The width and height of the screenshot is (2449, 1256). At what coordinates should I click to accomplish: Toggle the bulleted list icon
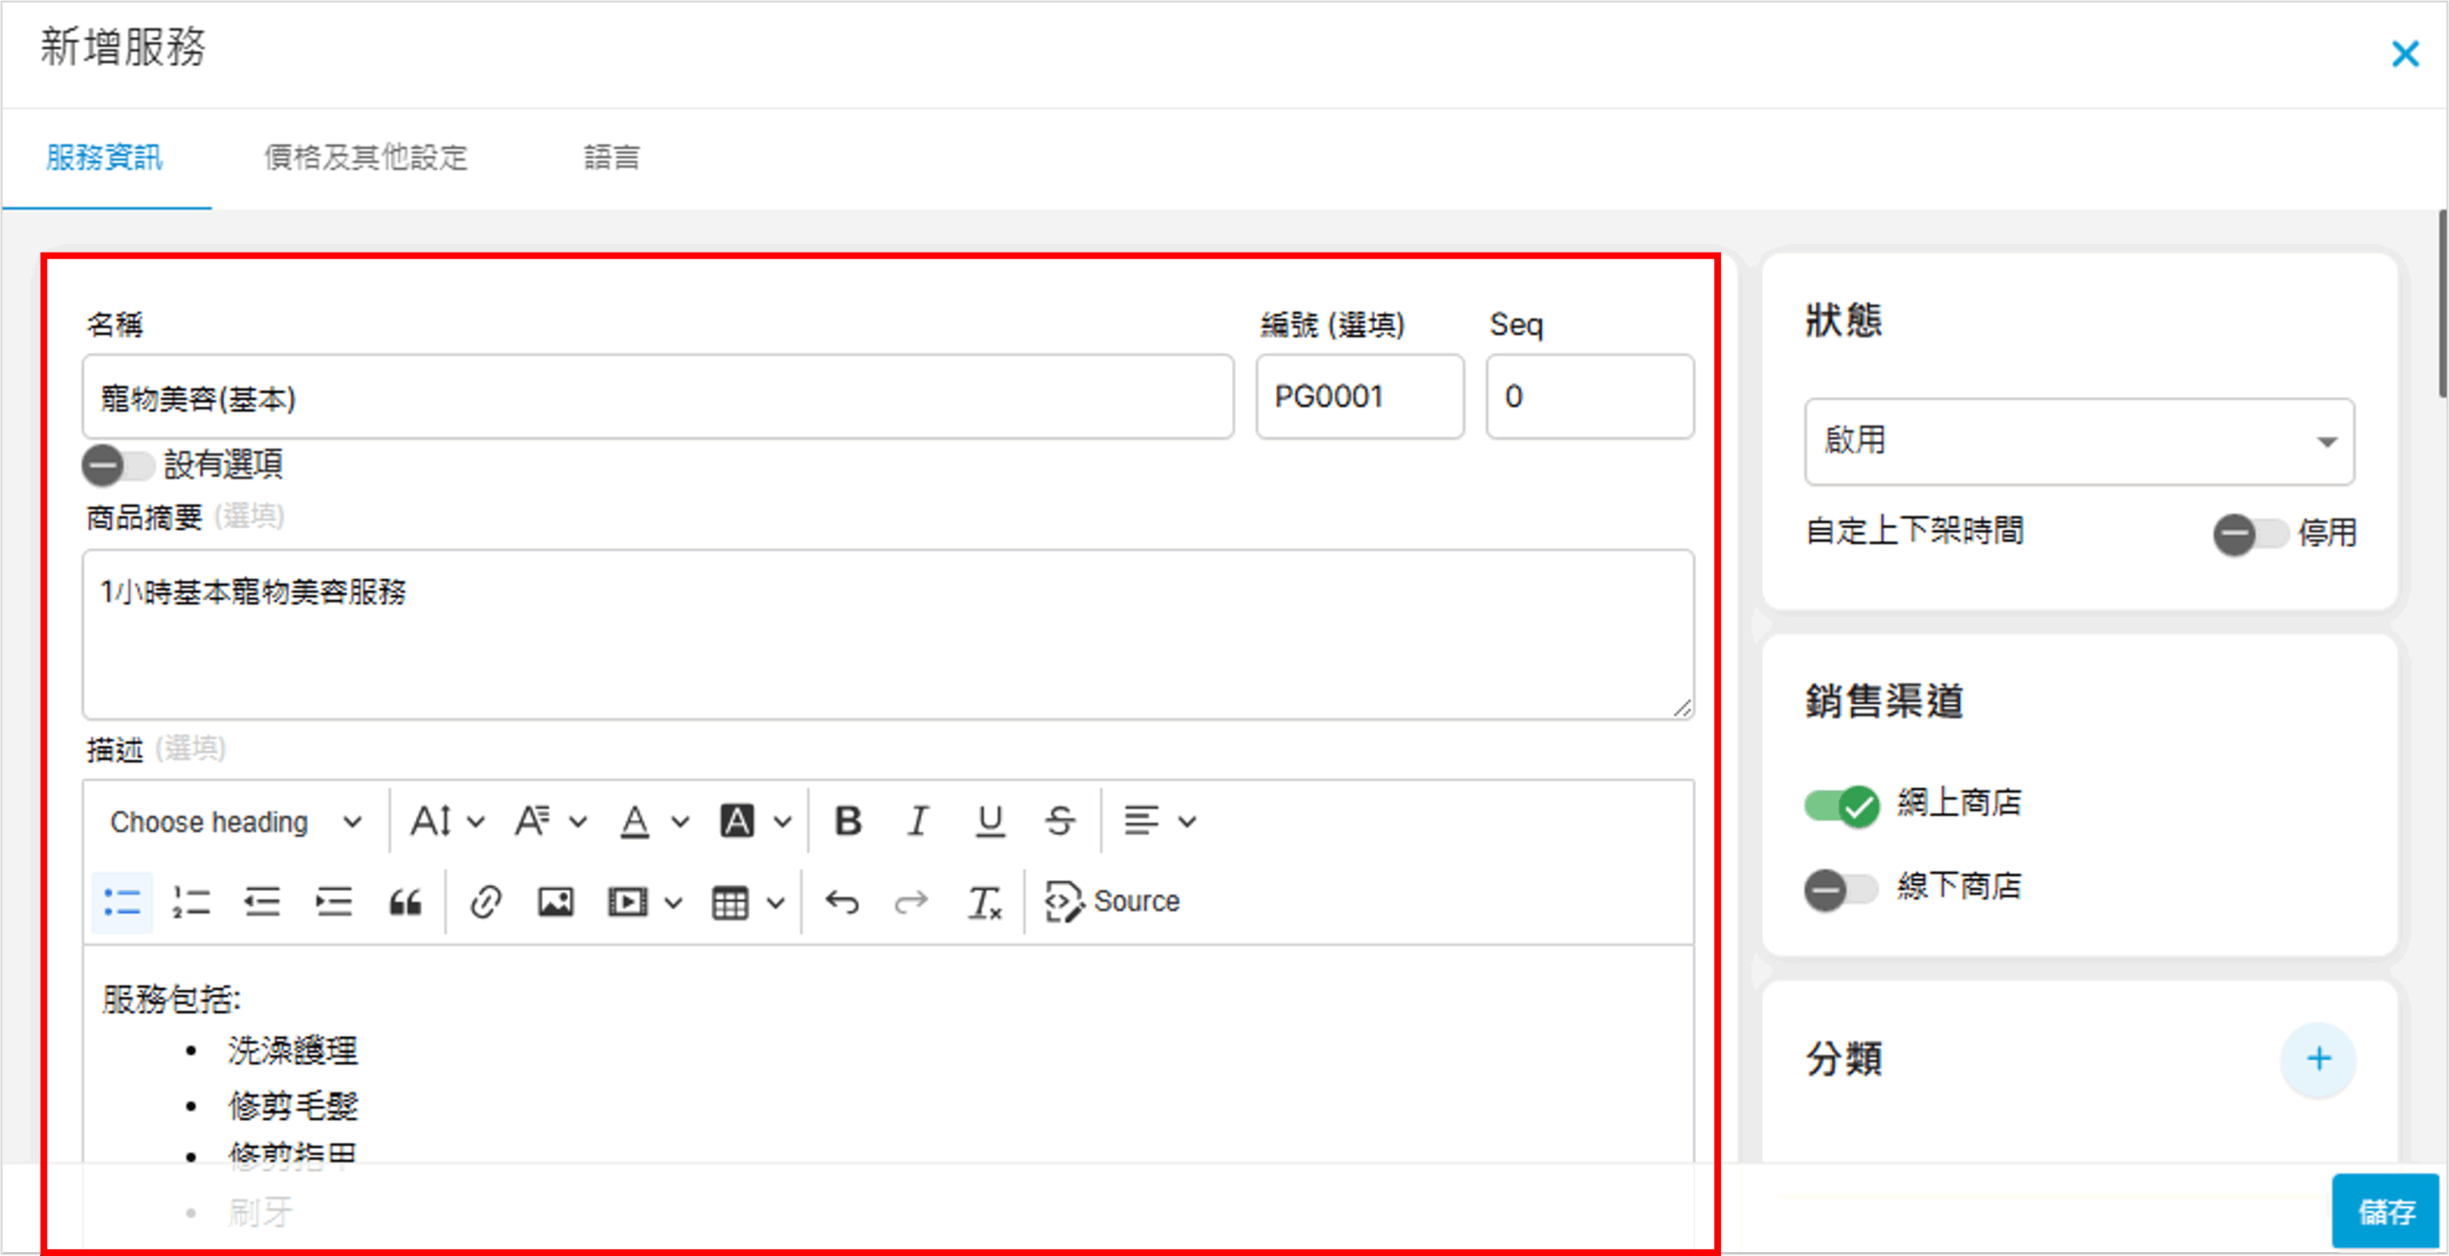click(x=121, y=902)
